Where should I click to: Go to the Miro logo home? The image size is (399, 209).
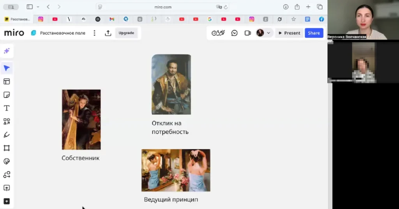14,33
